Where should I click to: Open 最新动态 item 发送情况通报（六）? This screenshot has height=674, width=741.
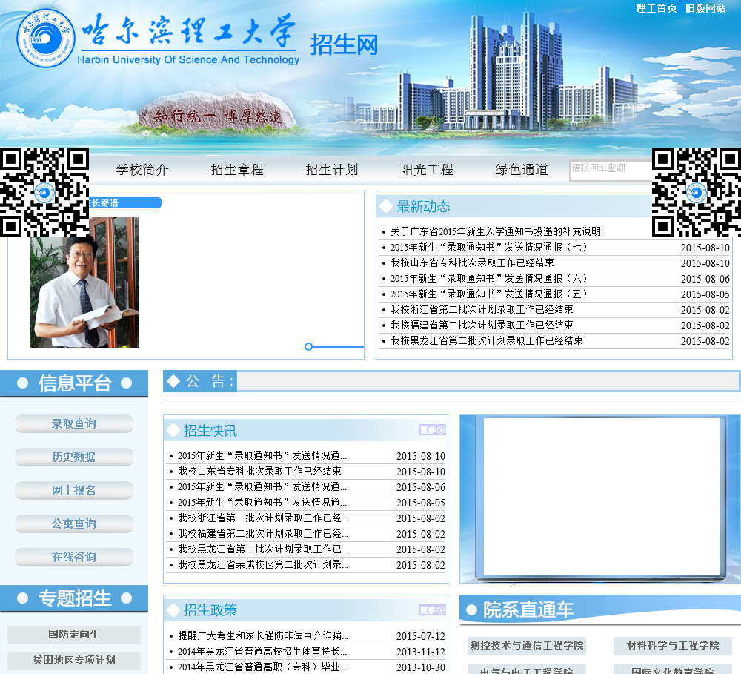[488, 279]
